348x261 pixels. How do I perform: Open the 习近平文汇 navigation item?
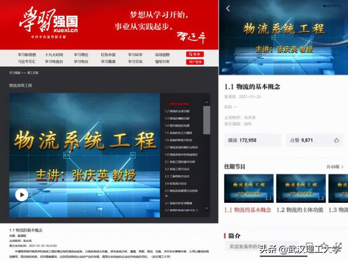coord(27,61)
